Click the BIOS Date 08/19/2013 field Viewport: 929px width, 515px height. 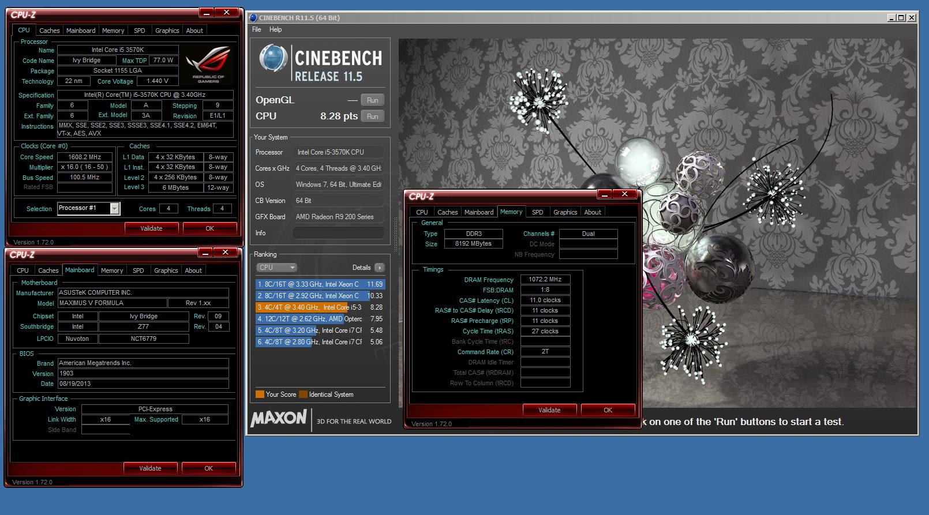[x=143, y=384]
